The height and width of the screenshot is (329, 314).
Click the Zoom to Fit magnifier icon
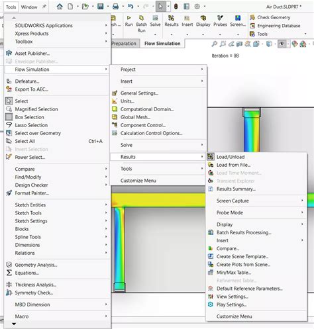click(214, 44)
